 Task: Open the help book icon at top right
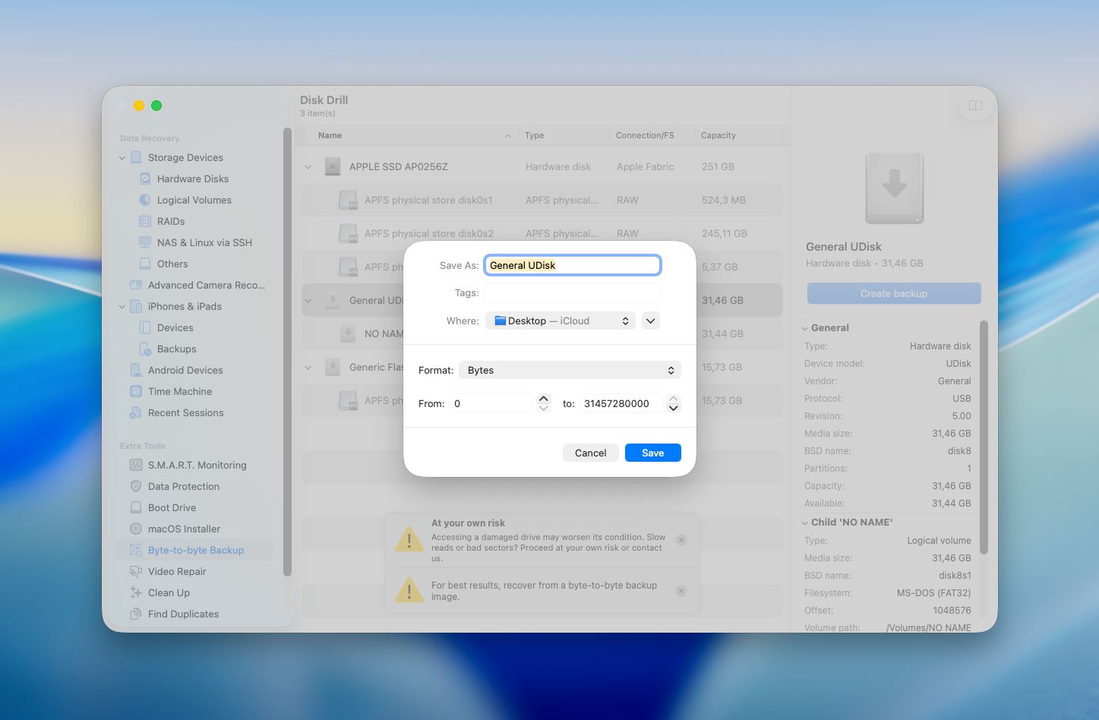pos(975,106)
